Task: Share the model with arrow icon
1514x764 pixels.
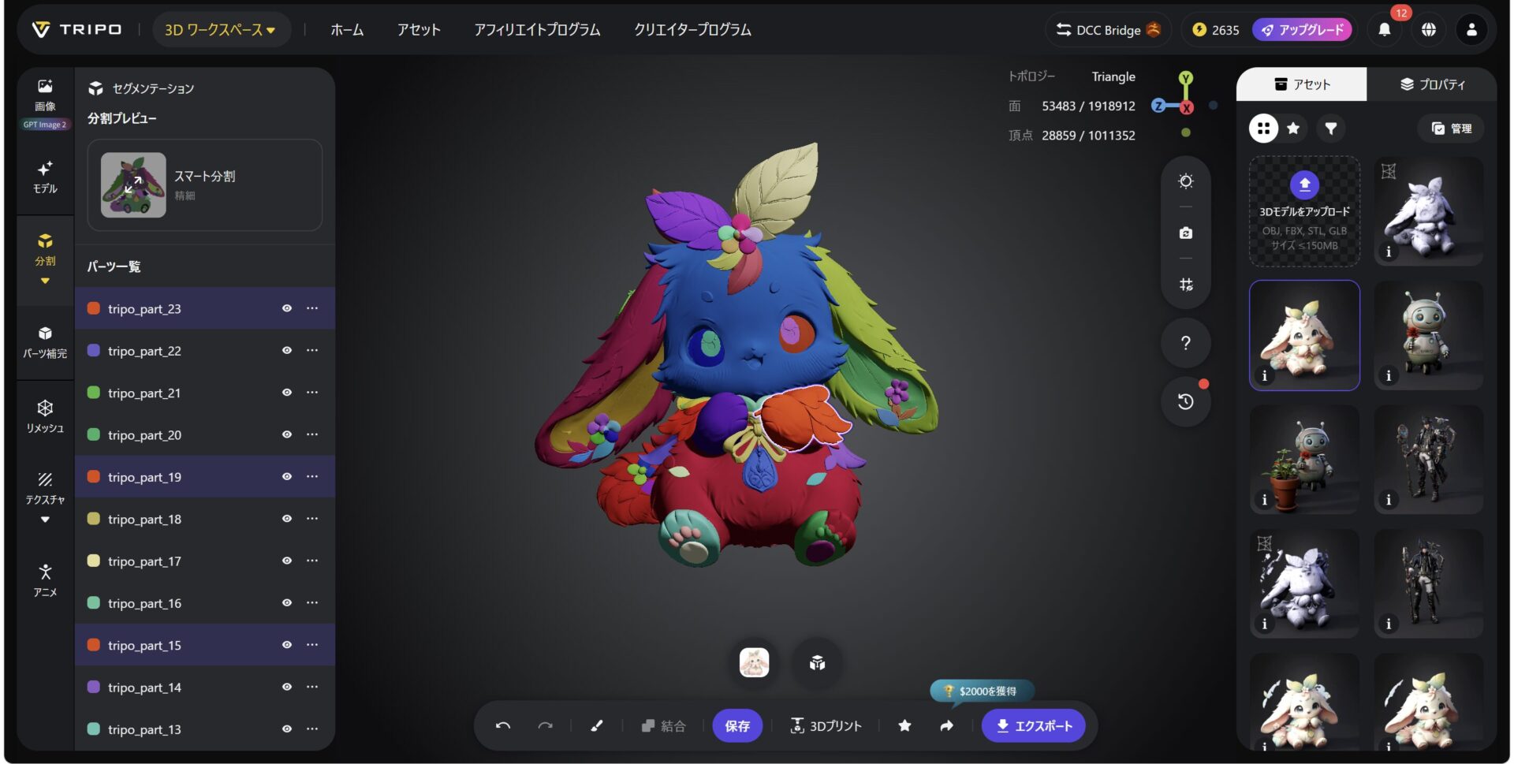Action: click(x=946, y=725)
